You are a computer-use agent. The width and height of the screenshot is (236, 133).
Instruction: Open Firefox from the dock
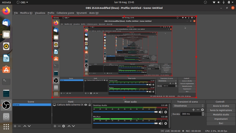coord(6,11)
